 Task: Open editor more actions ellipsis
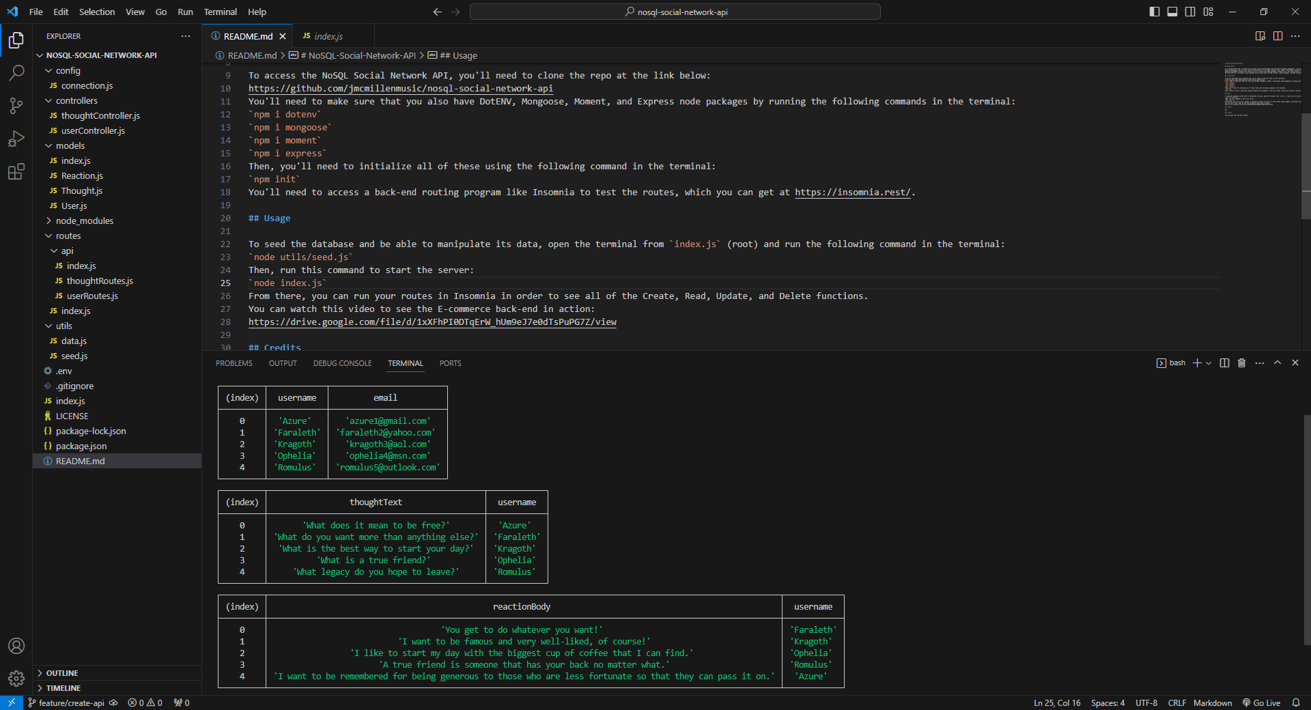click(1295, 36)
